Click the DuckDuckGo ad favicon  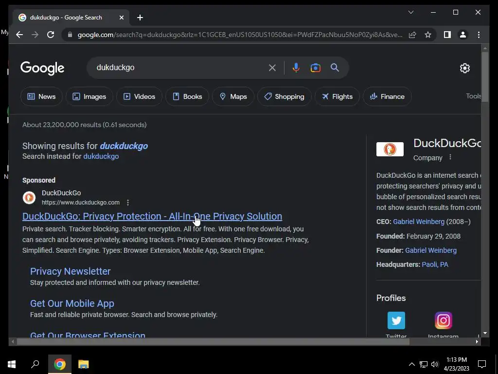coord(29,198)
